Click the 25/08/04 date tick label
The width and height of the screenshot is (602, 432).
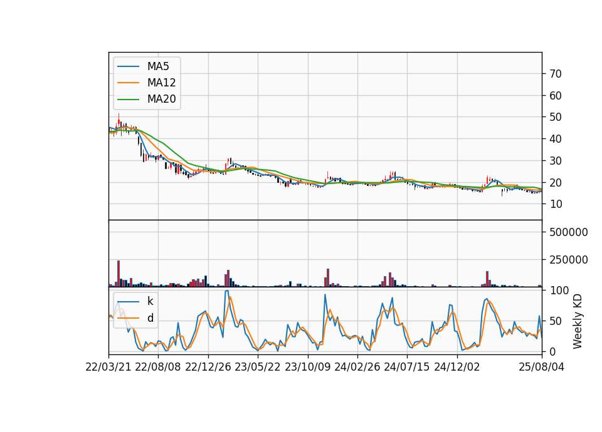tap(542, 367)
